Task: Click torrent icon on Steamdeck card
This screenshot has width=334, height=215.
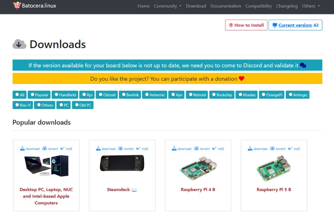Action: tap(121, 149)
